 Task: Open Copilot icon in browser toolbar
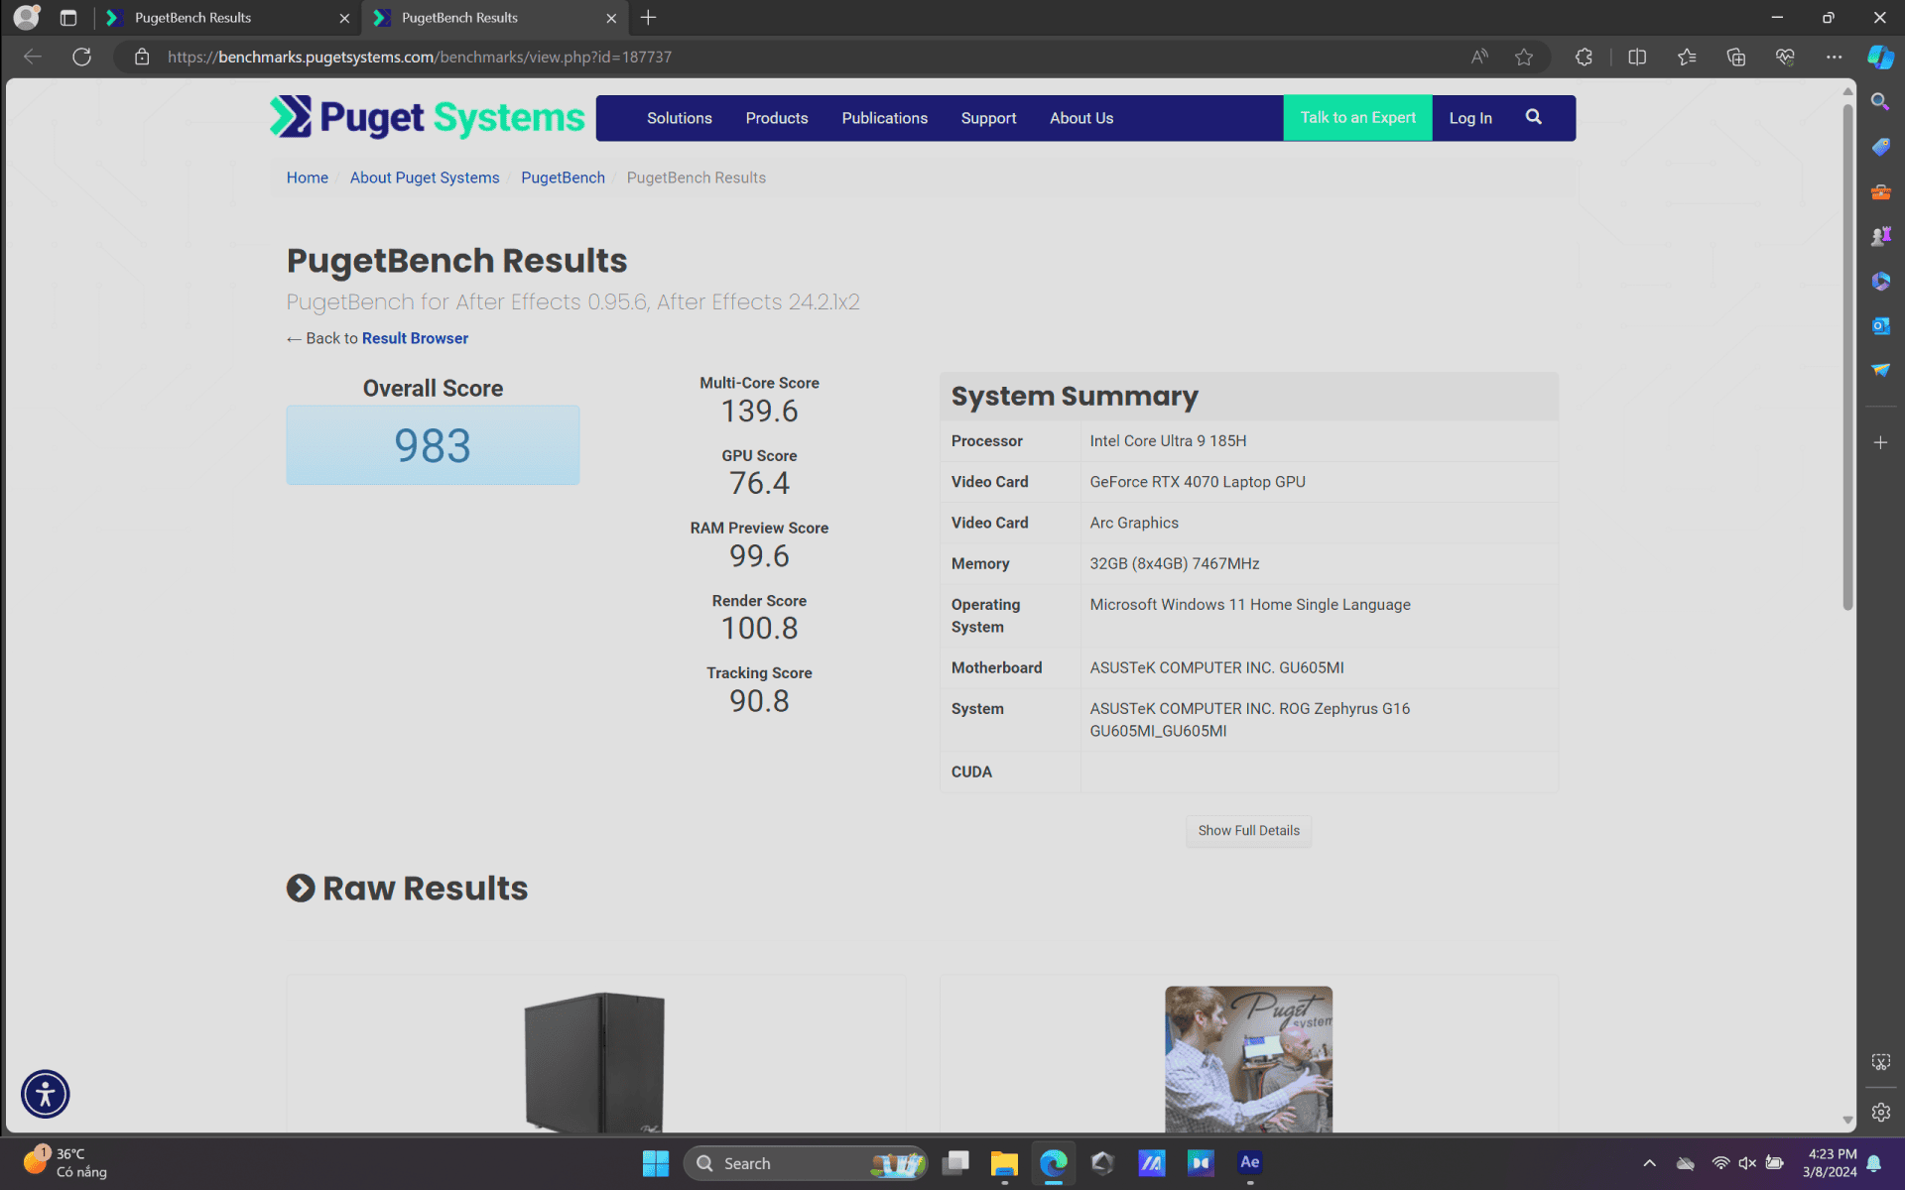tap(1880, 57)
